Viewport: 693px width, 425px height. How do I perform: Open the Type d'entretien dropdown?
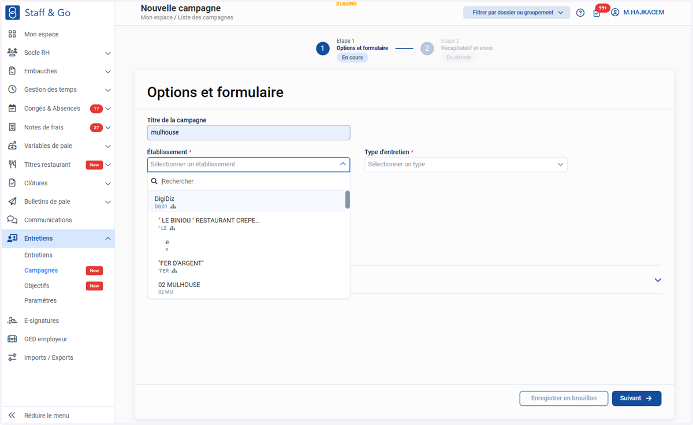(466, 165)
